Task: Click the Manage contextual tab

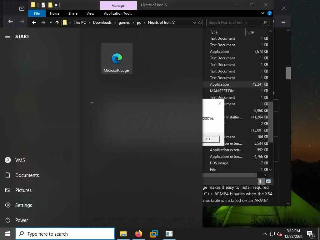Action: (118, 6)
